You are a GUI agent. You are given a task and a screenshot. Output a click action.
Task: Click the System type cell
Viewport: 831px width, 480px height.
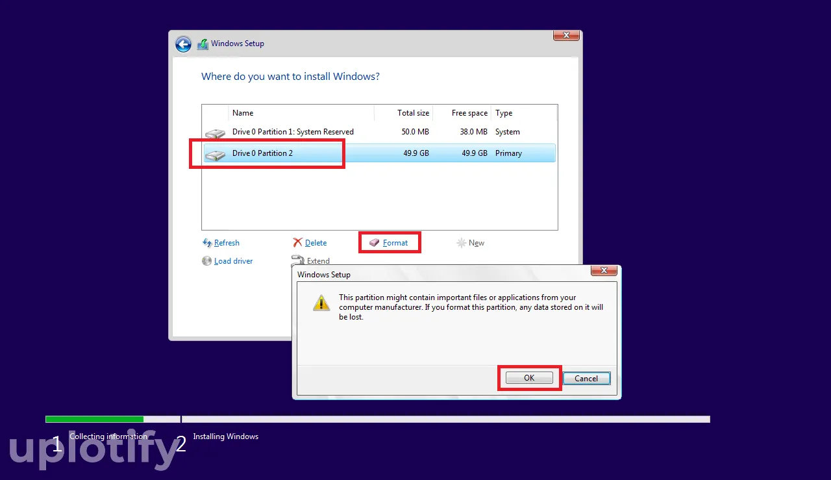pyautogui.click(x=508, y=132)
